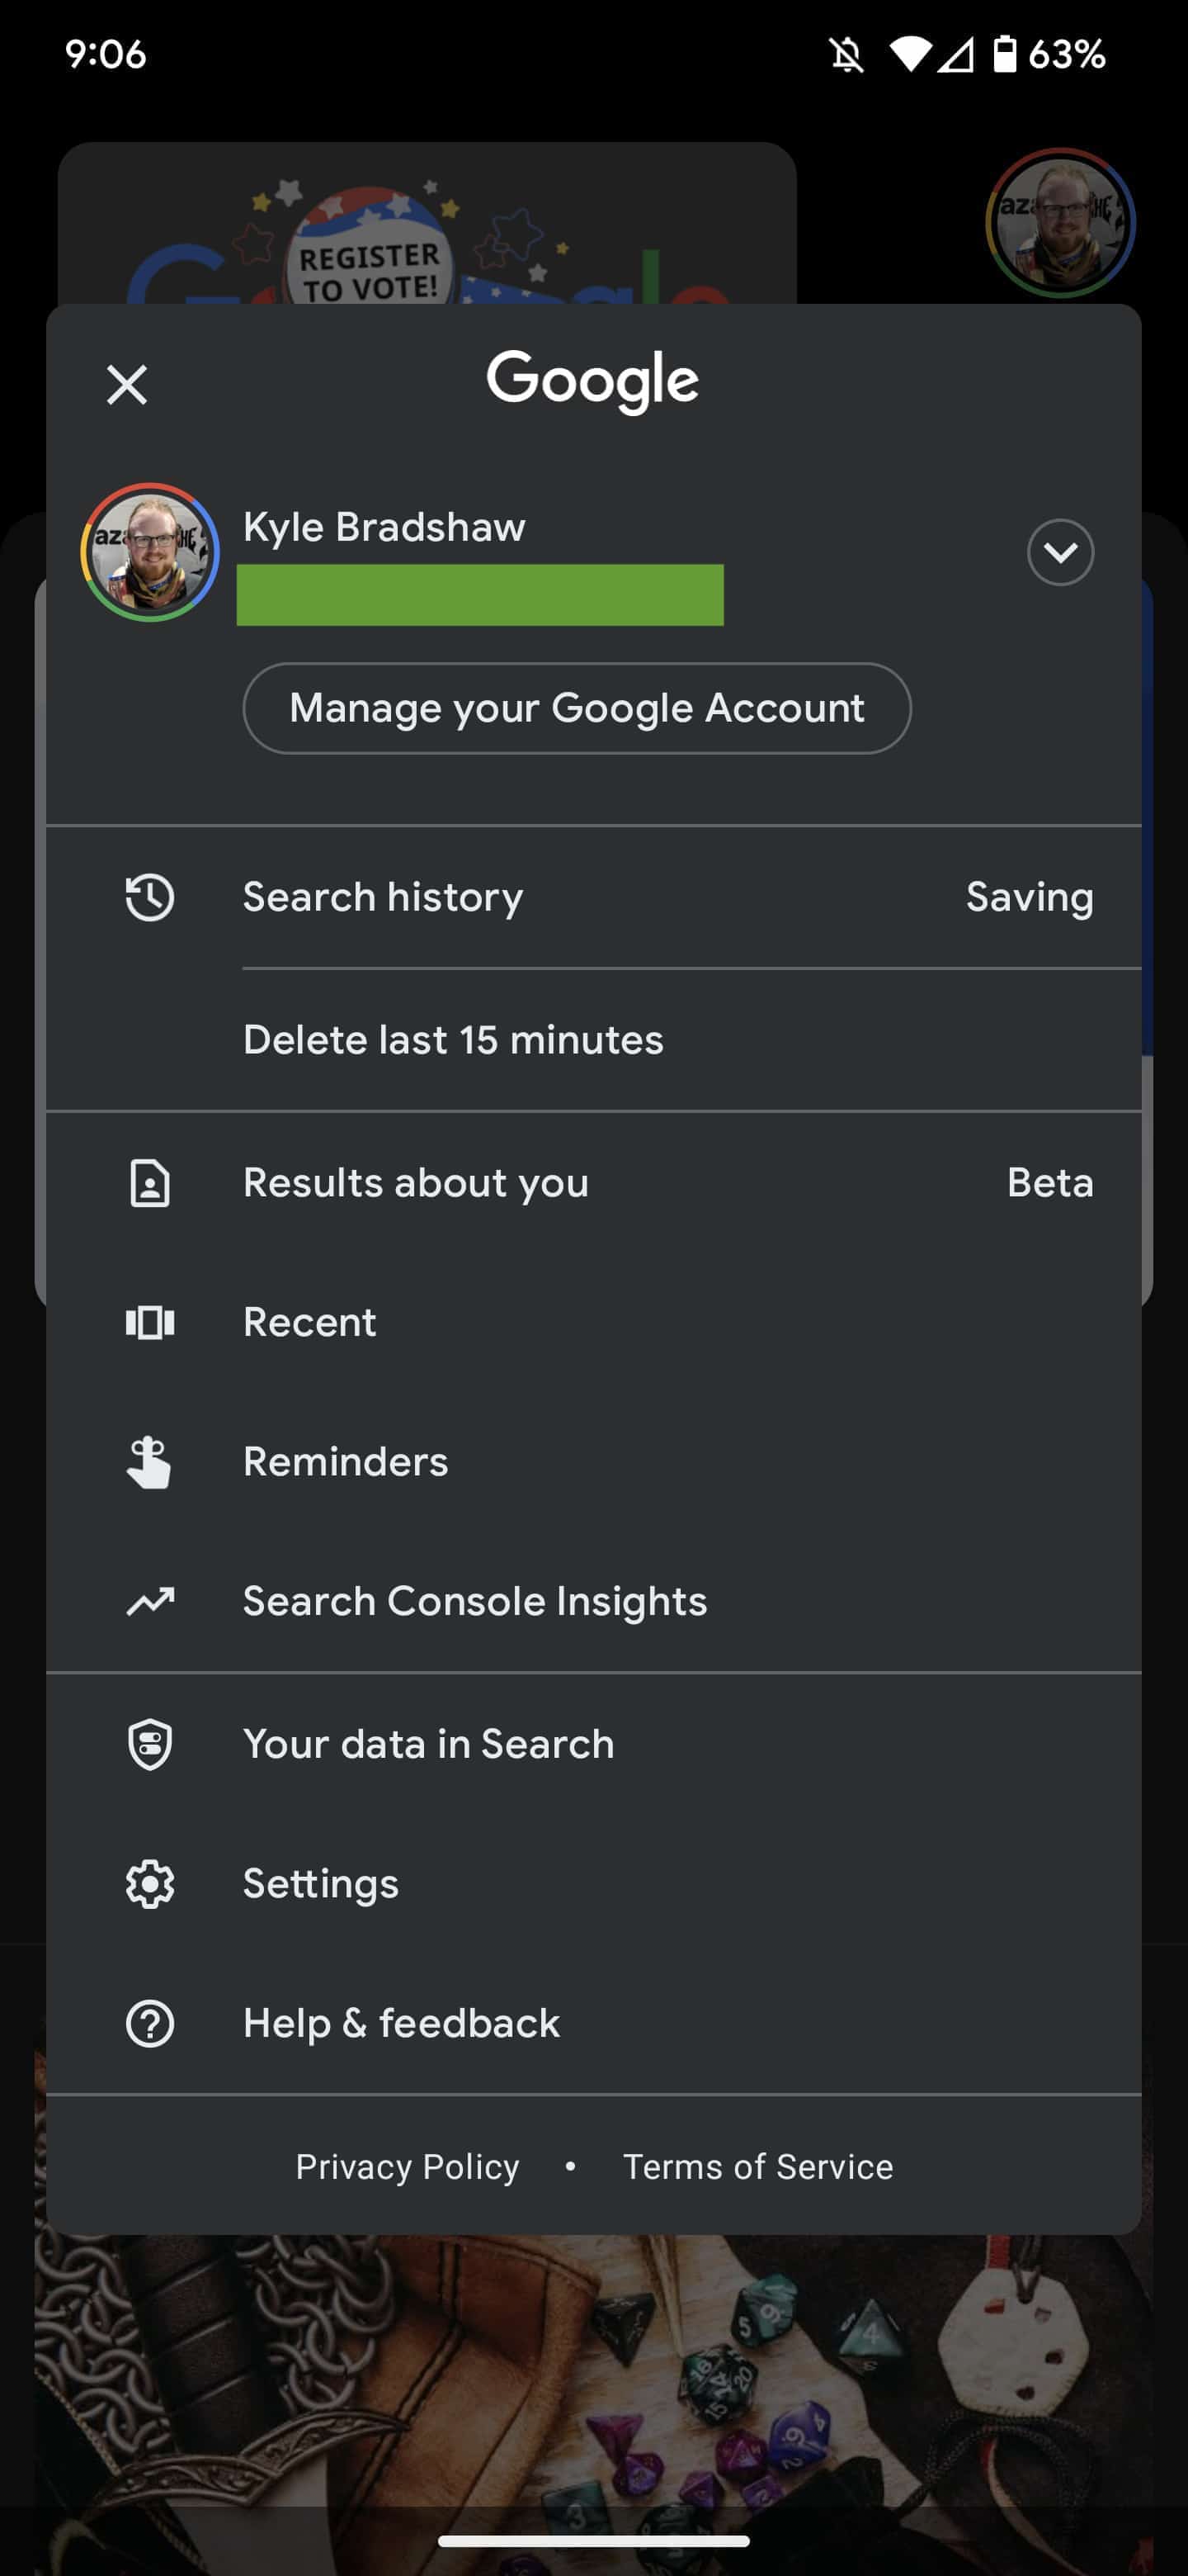Open the Terms of Service link
Viewport: 1188px width, 2576px height.
coord(757,2166)
